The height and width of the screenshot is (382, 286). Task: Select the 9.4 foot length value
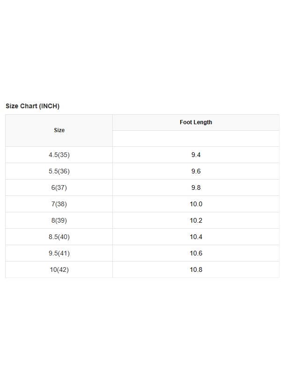(x=196, y=155)
